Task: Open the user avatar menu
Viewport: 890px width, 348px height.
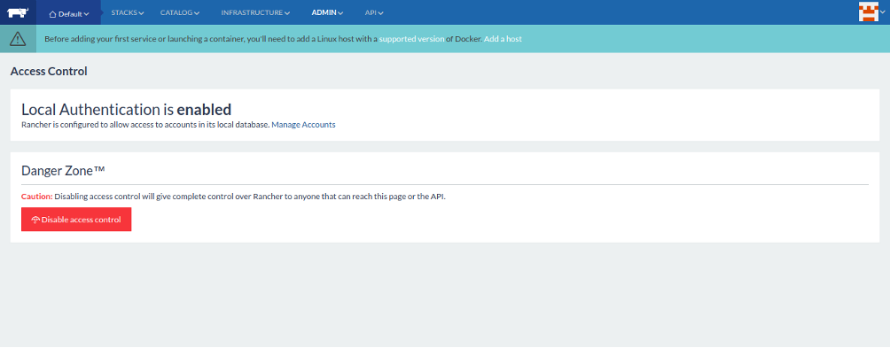Action: (x=871, y=12)
